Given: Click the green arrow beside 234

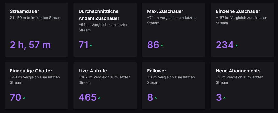Looking at the screenshot, I should 237,46.
